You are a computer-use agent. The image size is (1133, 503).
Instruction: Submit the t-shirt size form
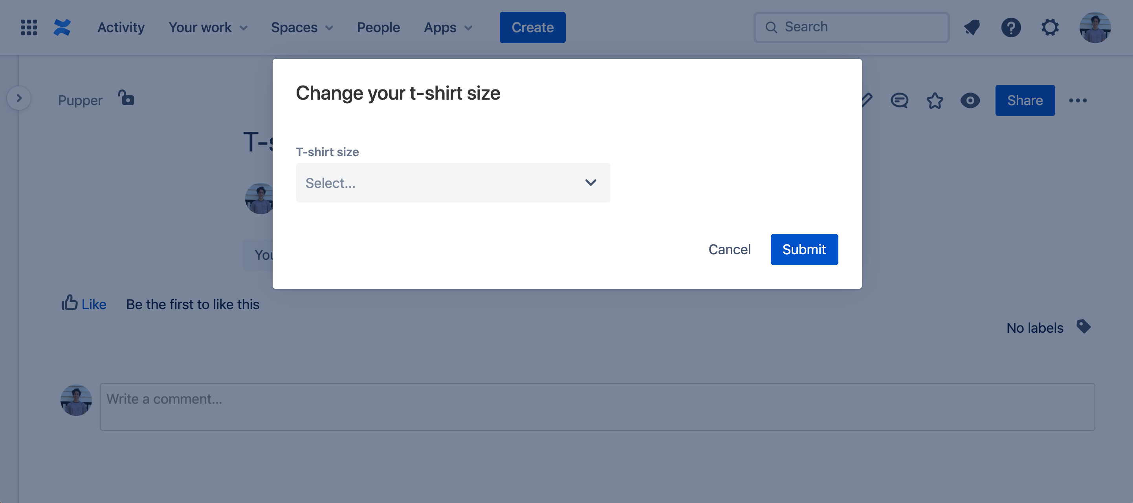click(804, 249)
